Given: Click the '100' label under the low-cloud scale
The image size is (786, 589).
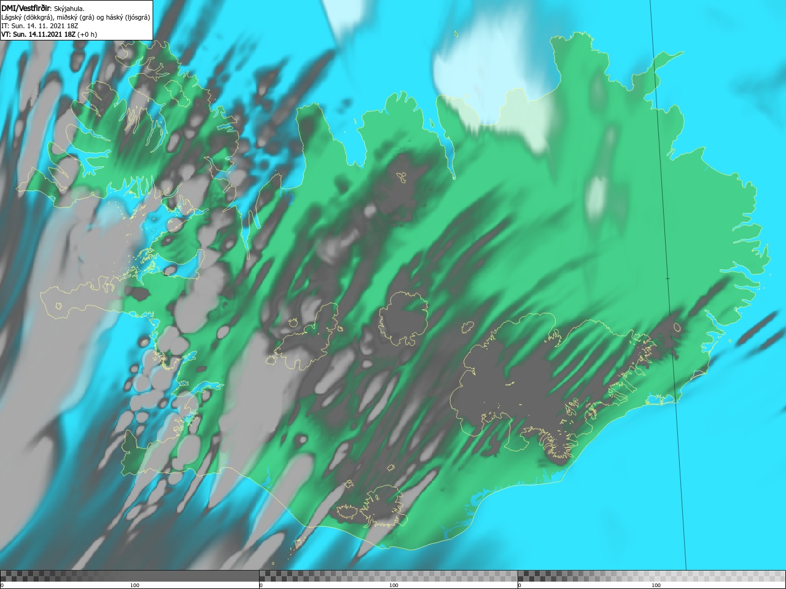Looking at the screenshot, I should [x=134, y=585].
